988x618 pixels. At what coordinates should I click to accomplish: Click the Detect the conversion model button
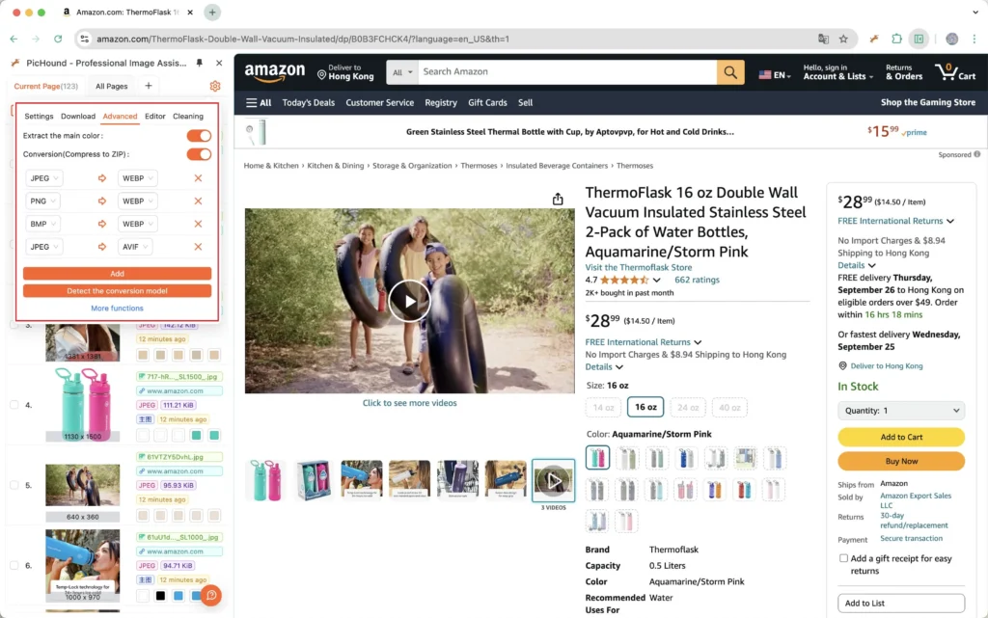coord(117,291)
